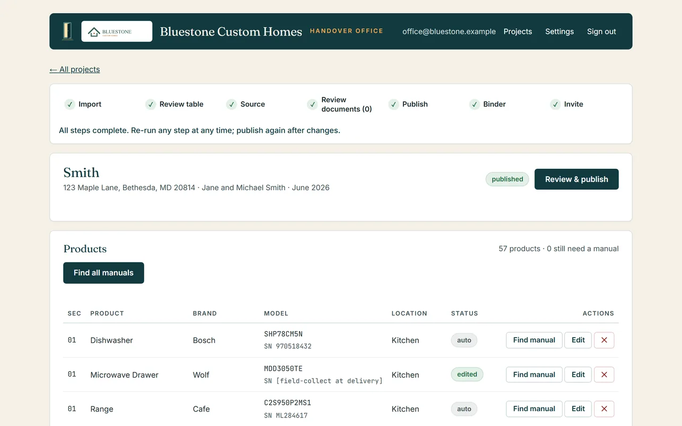Click the Invite step checkmark icon
This screenshot has width=682, height=426.
(x=556, y=104)
